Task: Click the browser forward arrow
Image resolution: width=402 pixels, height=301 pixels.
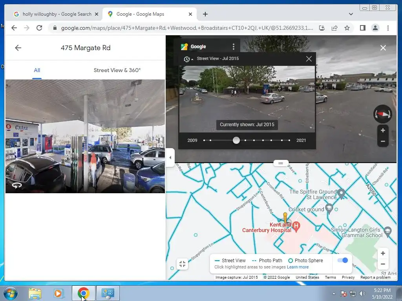Action: click(27, 28)
